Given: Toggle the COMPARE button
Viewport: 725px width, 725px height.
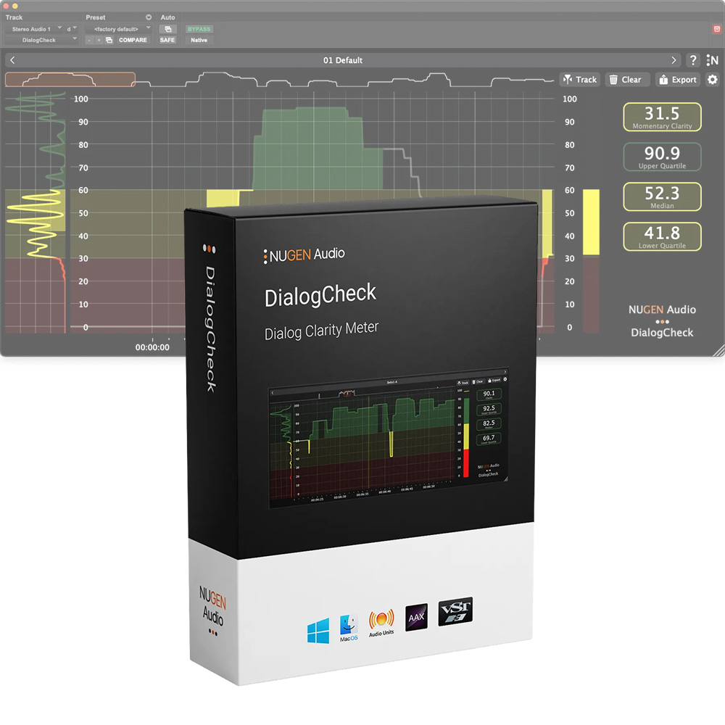Looking at the screenshot, I should 133,40.
